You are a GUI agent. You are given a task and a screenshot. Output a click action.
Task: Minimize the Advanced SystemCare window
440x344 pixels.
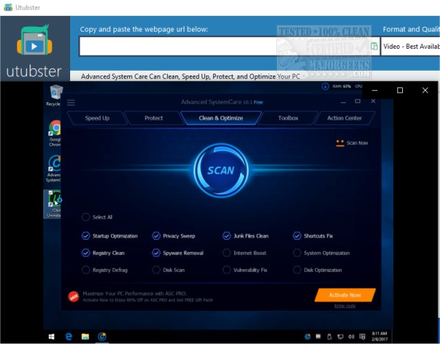pos(343,102)
